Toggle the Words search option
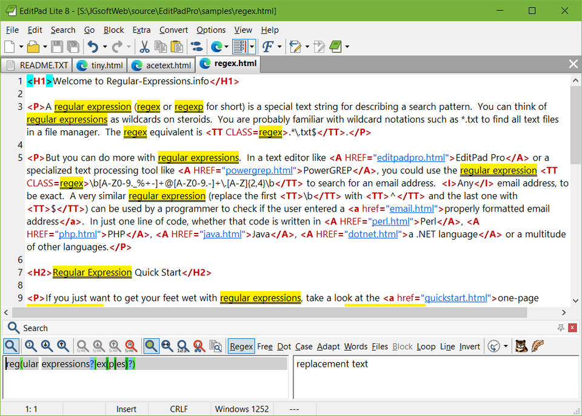582x416 pixels. coord(355,346)
